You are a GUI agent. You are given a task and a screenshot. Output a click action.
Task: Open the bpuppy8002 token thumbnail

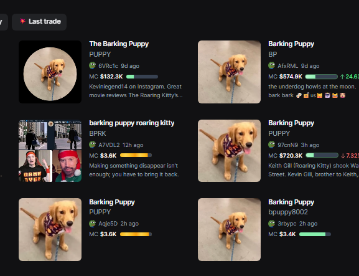[x=229, y=229]
